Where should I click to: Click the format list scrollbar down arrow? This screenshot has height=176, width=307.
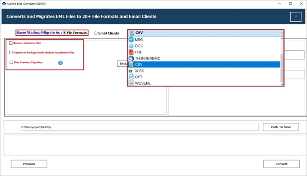[282, 84]
